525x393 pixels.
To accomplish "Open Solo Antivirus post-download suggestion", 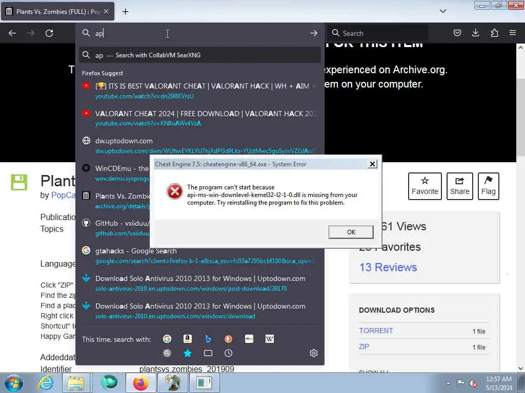I will pos(200,283).
